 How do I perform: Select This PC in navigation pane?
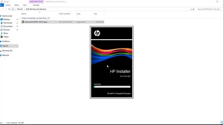pyautogui.click(x=5, y=46)
